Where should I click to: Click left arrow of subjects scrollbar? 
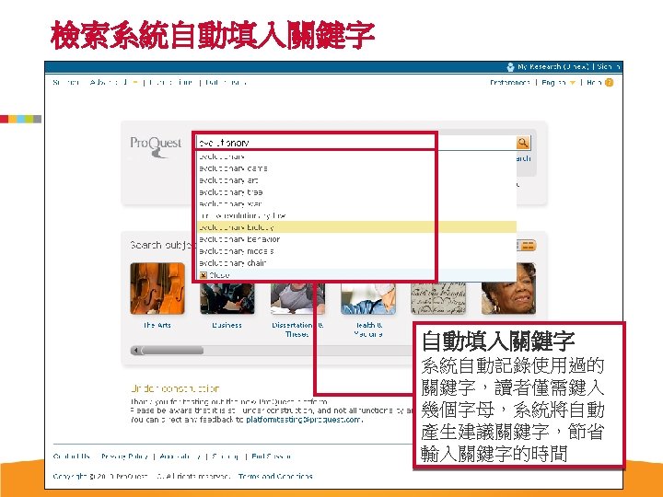click(x=135, y=351)
